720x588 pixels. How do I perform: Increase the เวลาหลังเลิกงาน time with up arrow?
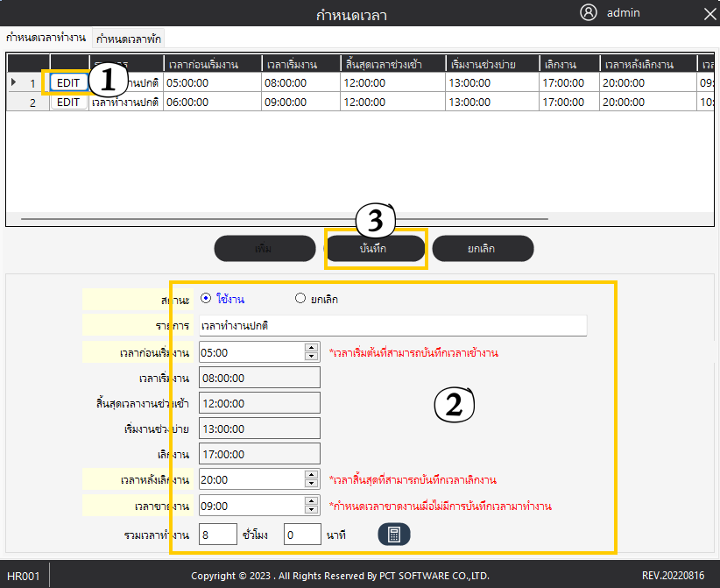coord(311,475)
